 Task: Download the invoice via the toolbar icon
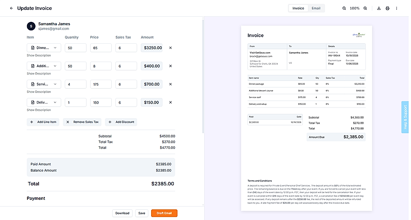click(x=379, y=8)
